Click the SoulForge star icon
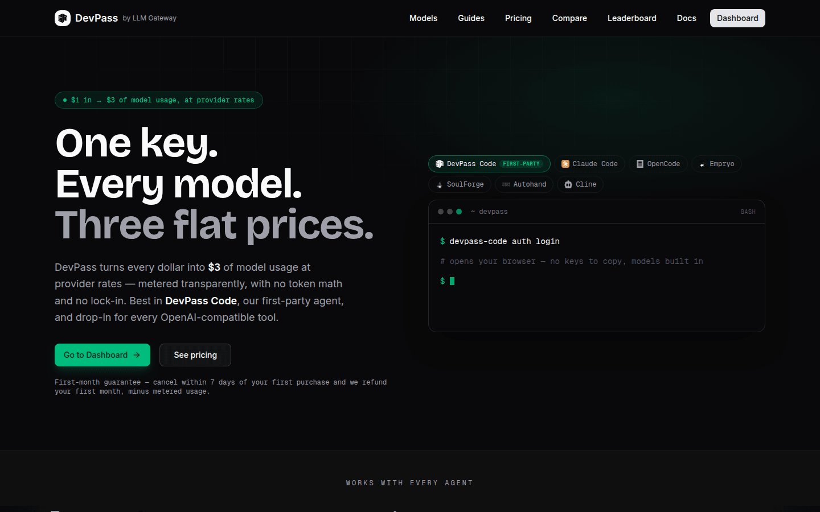Image resolution: width=820 pixels, height=512 pixels. point(440,185)
